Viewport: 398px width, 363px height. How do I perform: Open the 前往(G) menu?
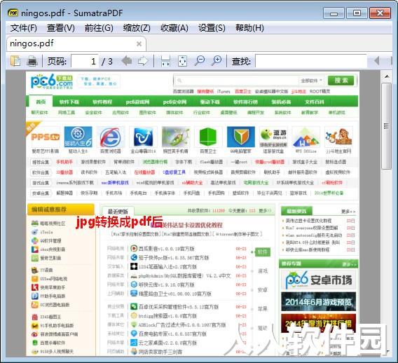(99, 28)
